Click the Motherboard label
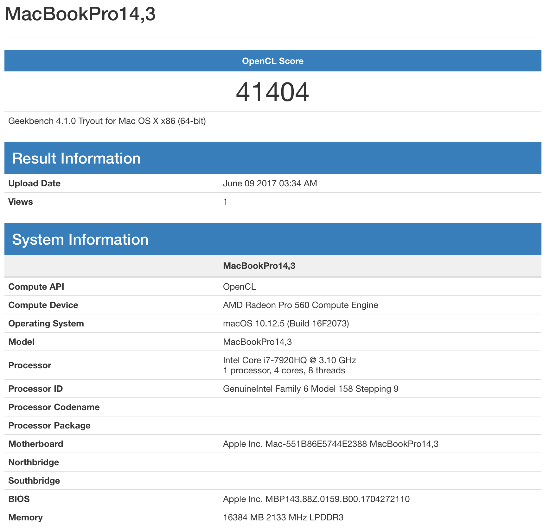 click(35, 444)
